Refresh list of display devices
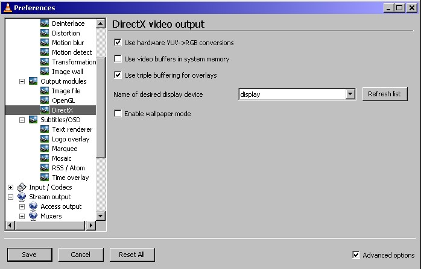 [385, 94]
